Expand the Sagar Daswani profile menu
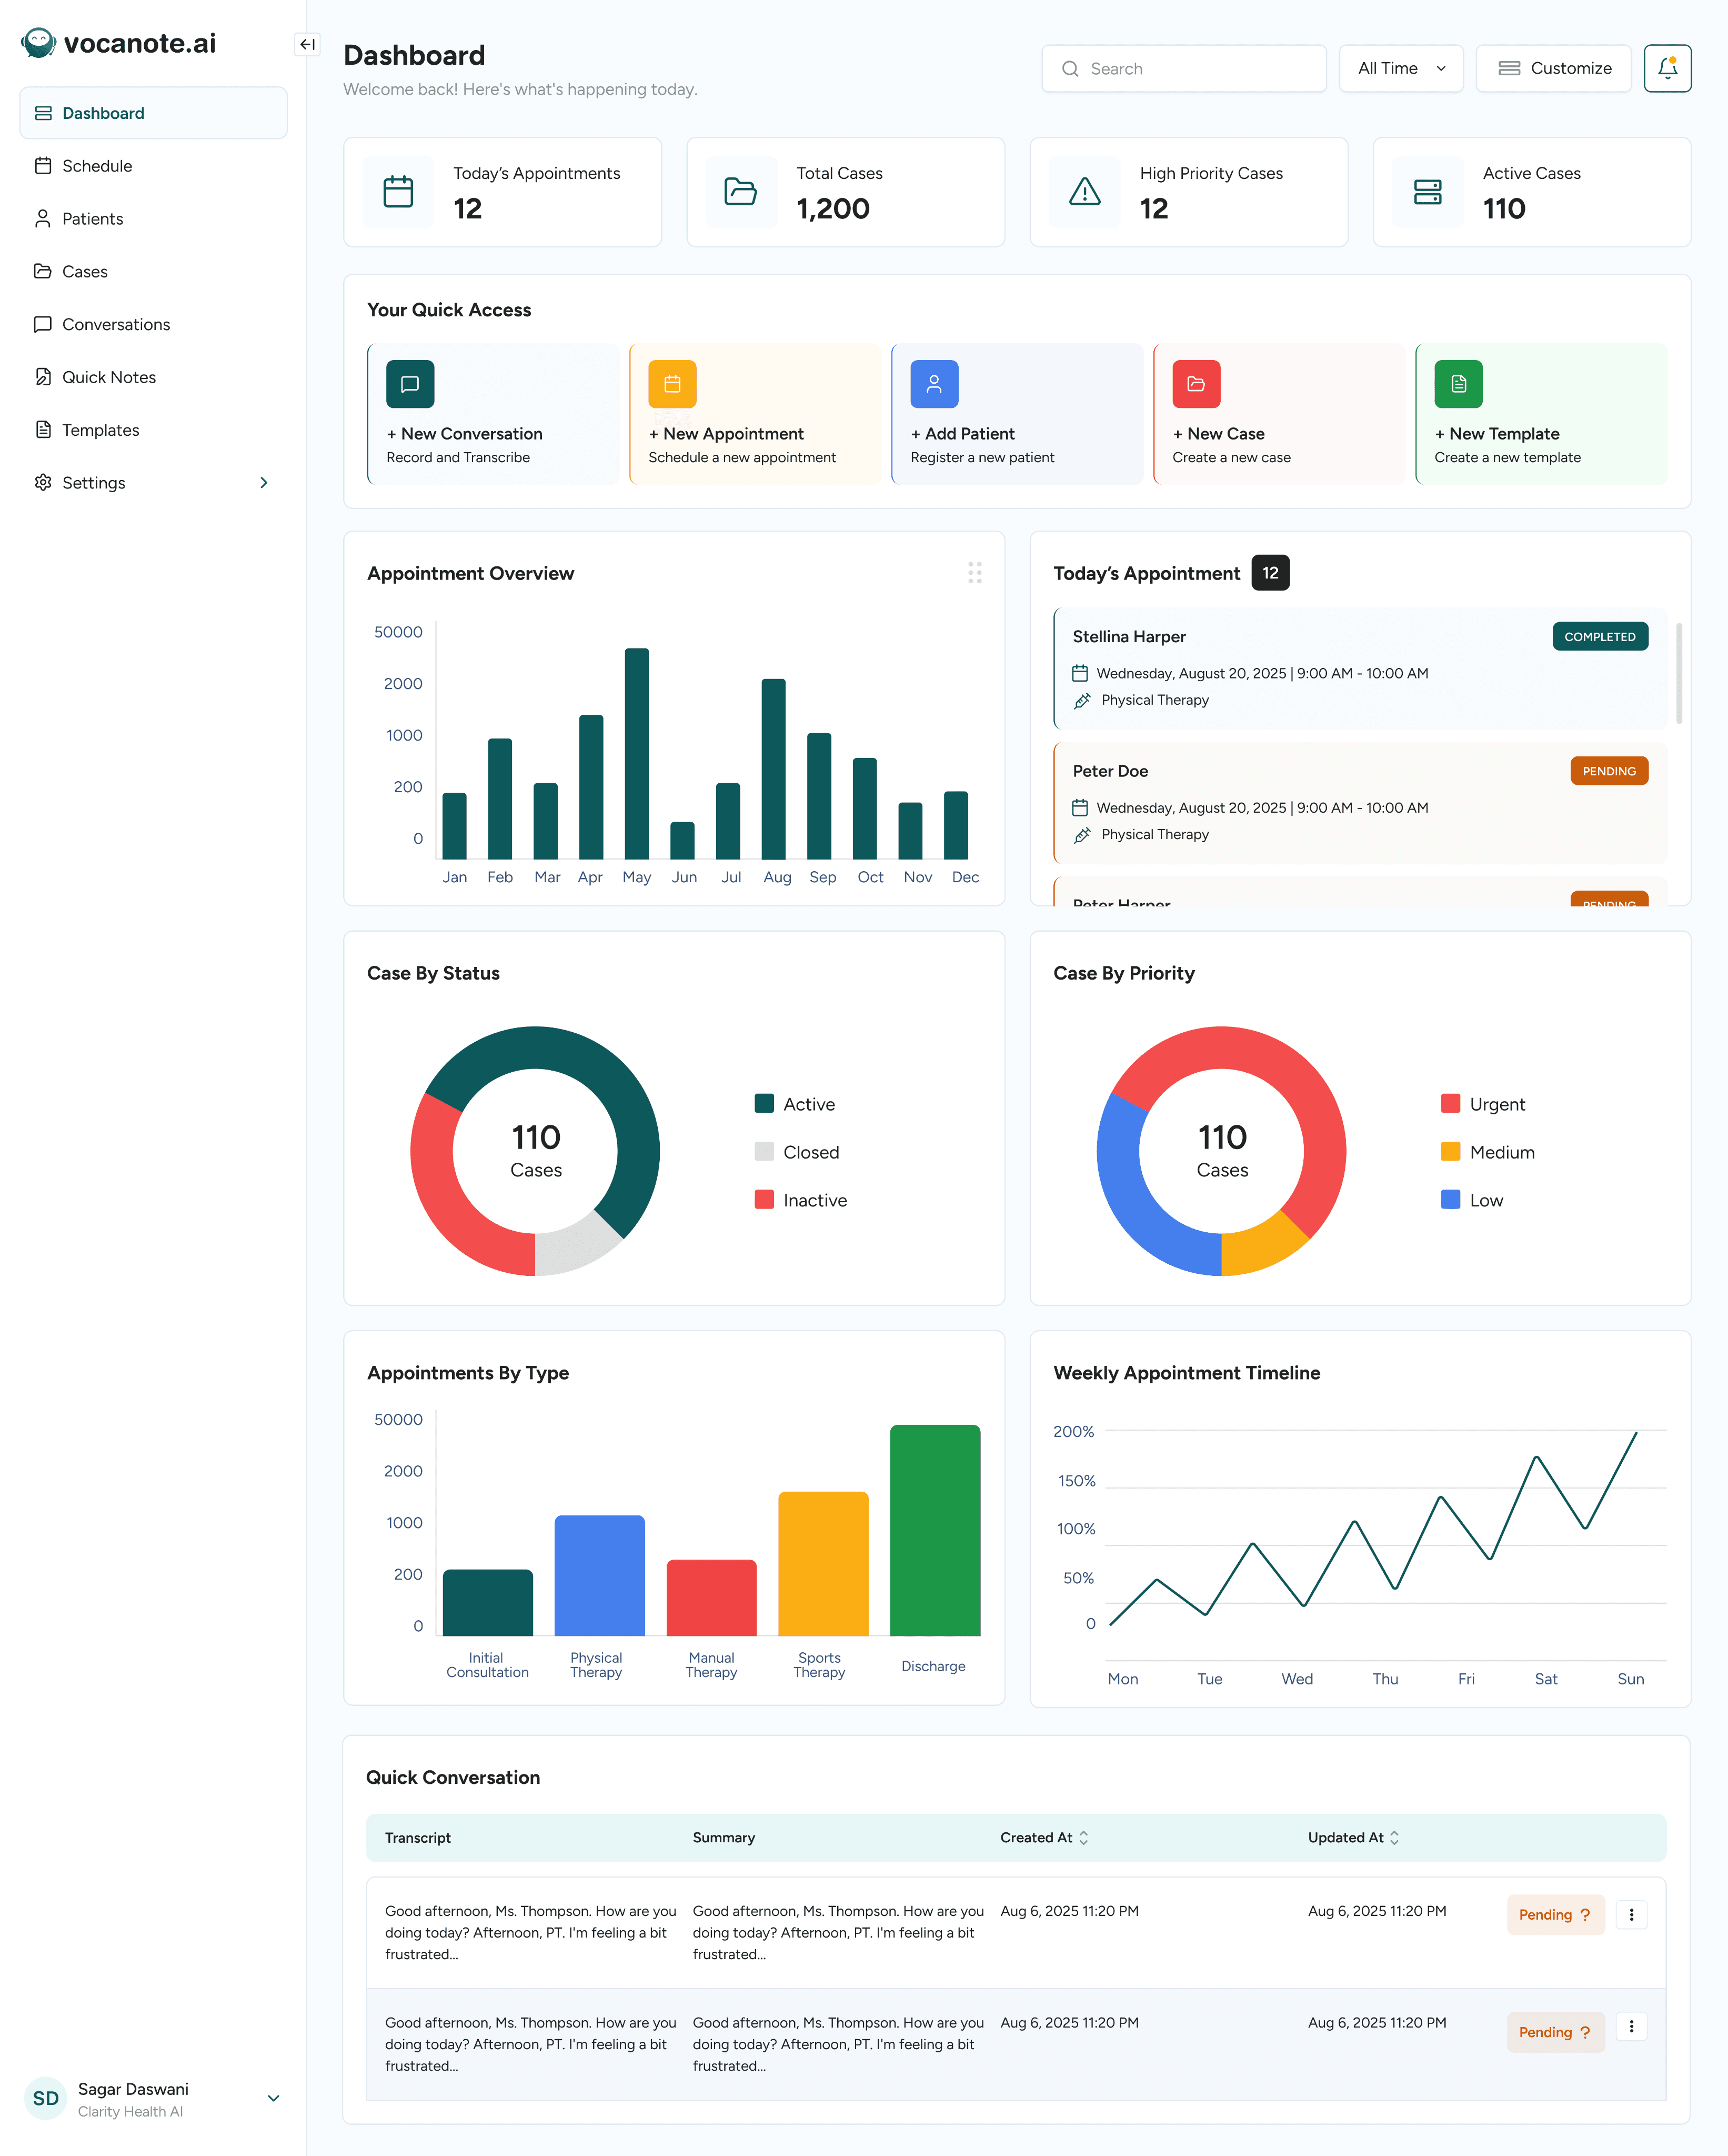Image resolution: width=1728 pixels, height=2156 pixels. pyautogui.click(x=273, y=2098)
